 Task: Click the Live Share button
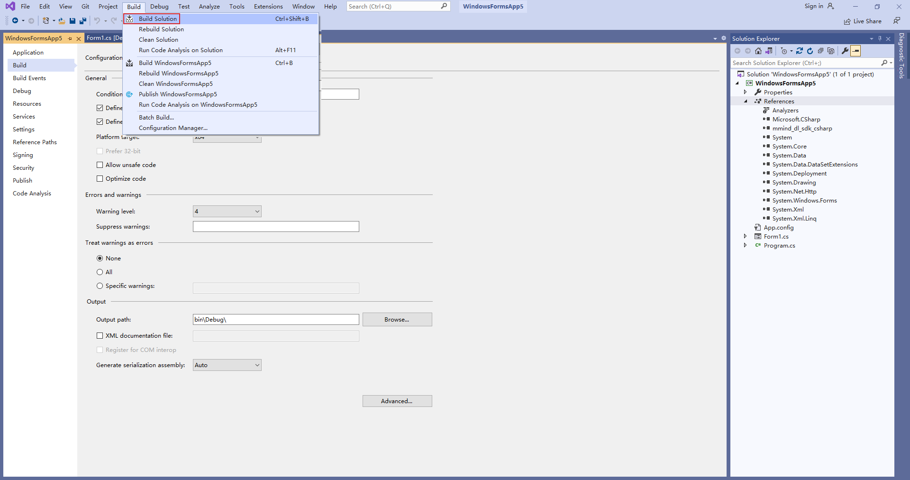click(863, 21)
